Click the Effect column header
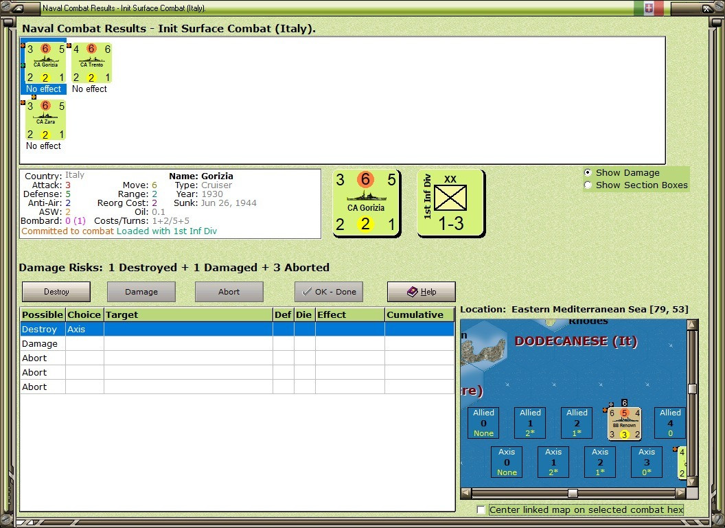The width and height of the screenshot is (725, 528). tap(350, 315)
